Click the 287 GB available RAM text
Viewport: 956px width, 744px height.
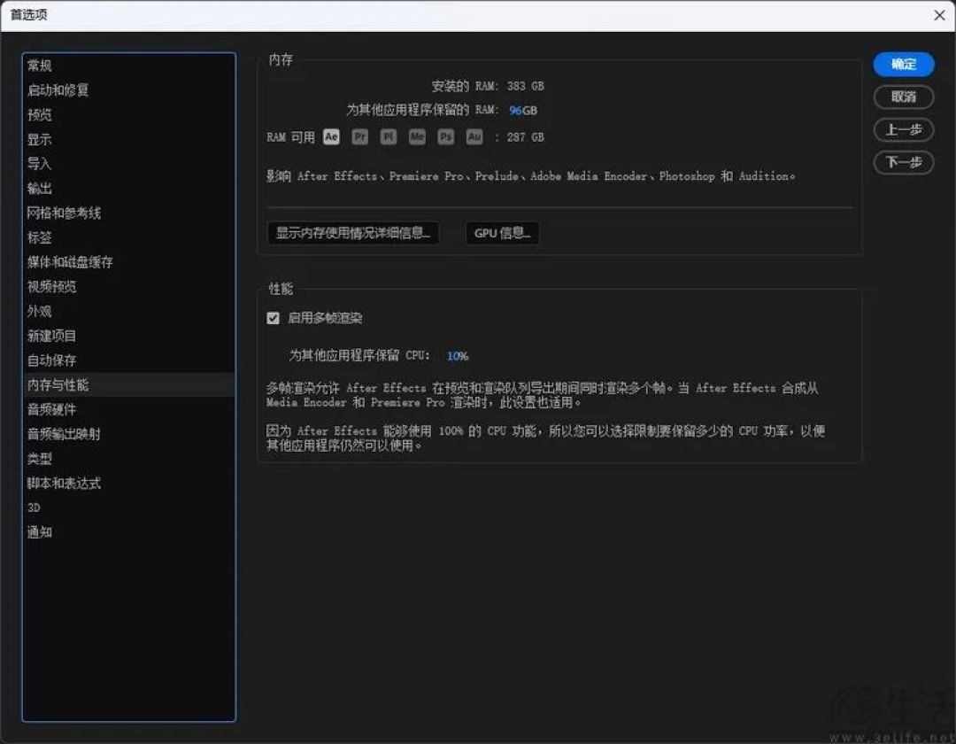pos(526,137)
